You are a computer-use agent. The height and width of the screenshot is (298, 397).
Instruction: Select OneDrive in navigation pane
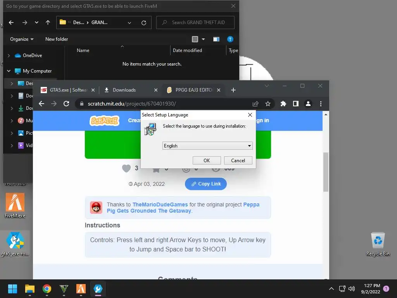click(x=28, y=55)
